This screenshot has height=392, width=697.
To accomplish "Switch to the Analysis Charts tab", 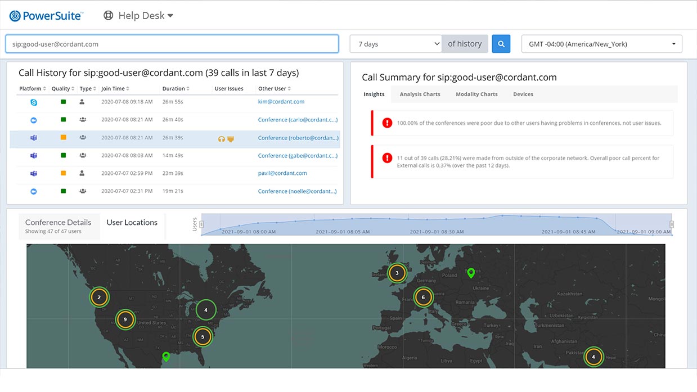I will pyautogui.click(x=420, y=94).
